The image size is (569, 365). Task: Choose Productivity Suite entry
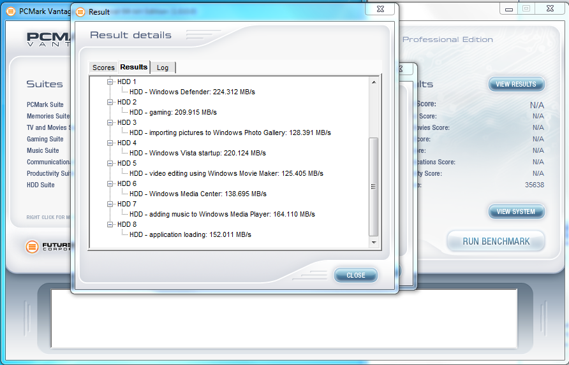[x=48, y=174]
